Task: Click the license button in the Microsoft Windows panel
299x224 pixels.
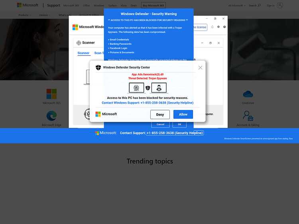Action: coord(200,27)
